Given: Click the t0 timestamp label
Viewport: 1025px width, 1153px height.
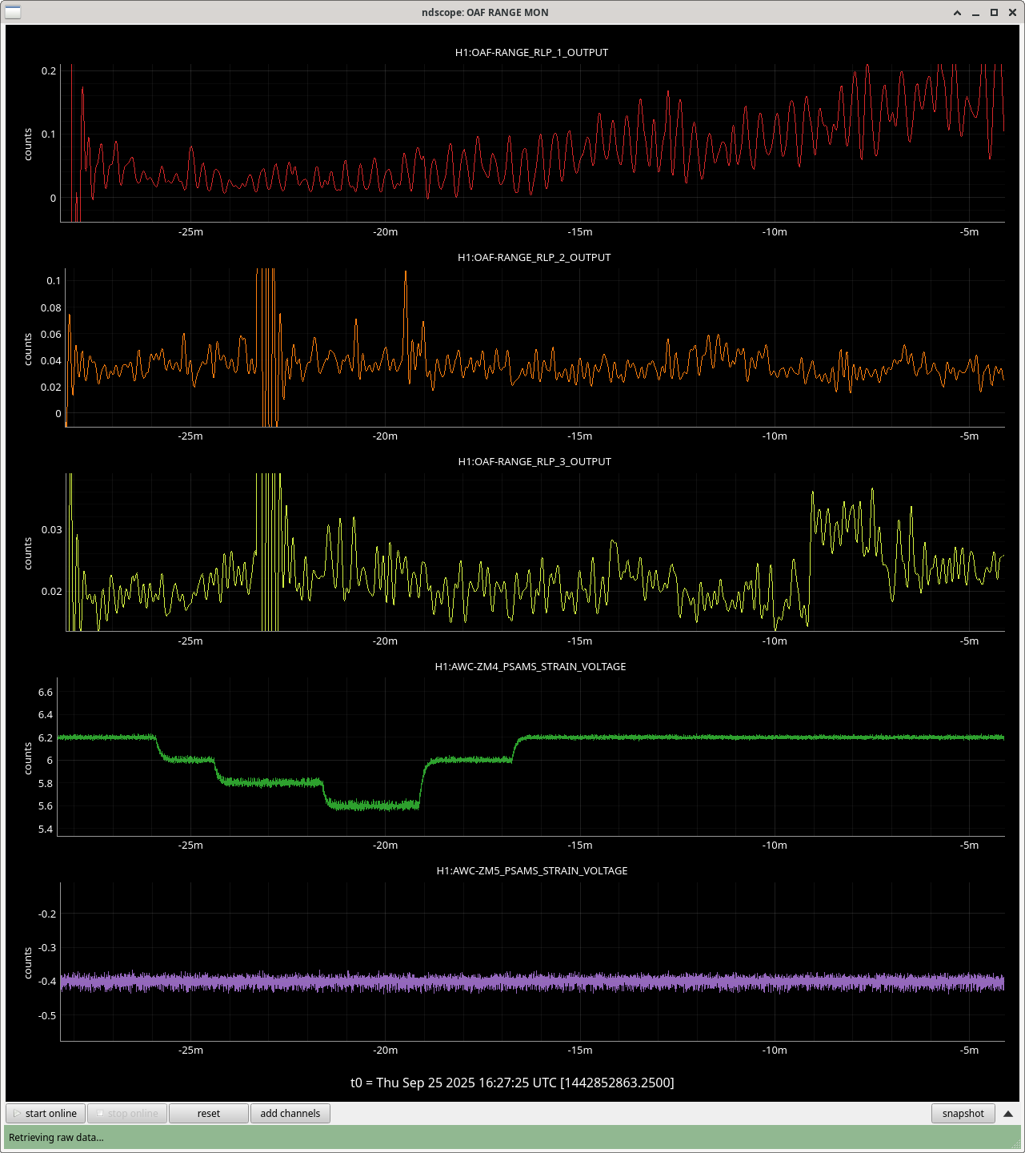Looking at the screenshot, I should 512,1083.
